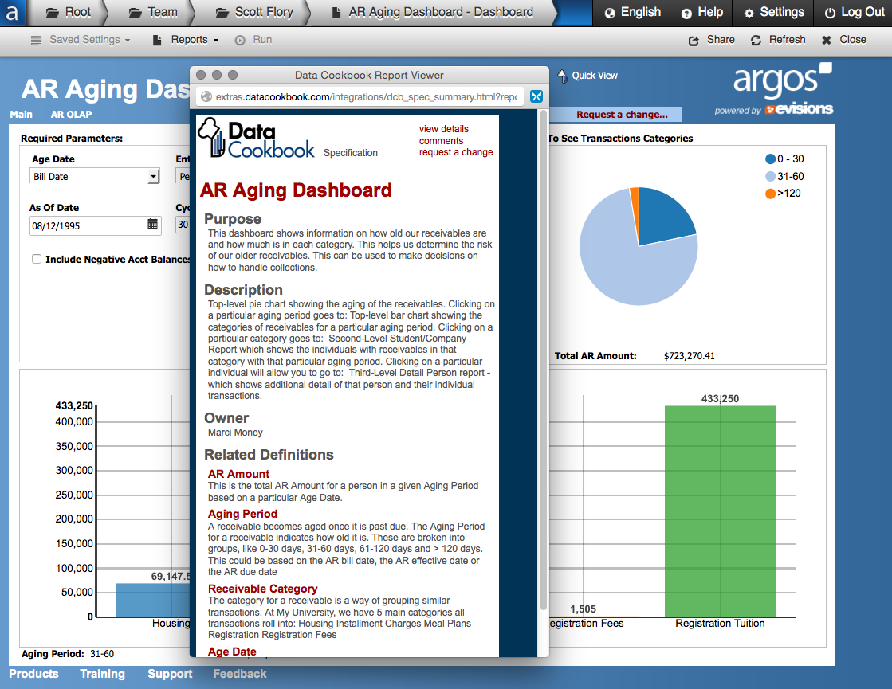892x689 pixels.
Task: Click the Training footer link
Action: click(x=102, y=674)
